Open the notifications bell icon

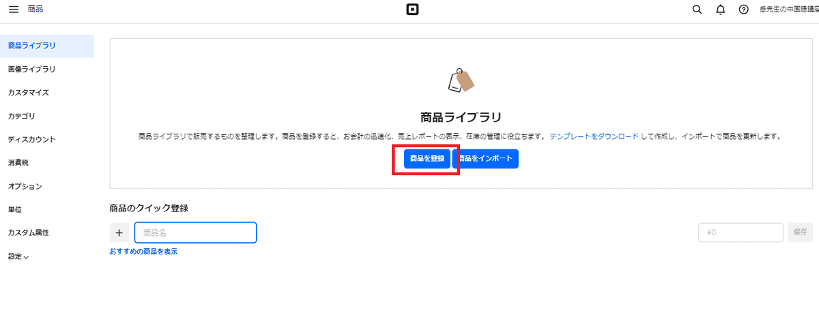click(x=720, y=10)
